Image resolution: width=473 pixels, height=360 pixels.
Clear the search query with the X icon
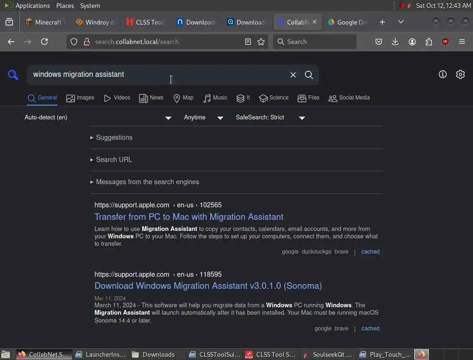(293, 74)
